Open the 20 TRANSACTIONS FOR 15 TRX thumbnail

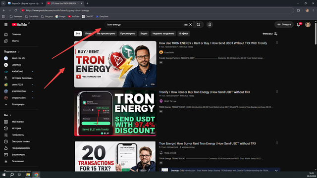[x=115, y=156]
